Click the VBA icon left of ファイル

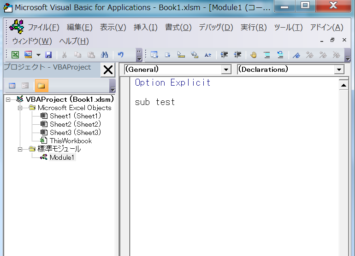tap(17, 26)
